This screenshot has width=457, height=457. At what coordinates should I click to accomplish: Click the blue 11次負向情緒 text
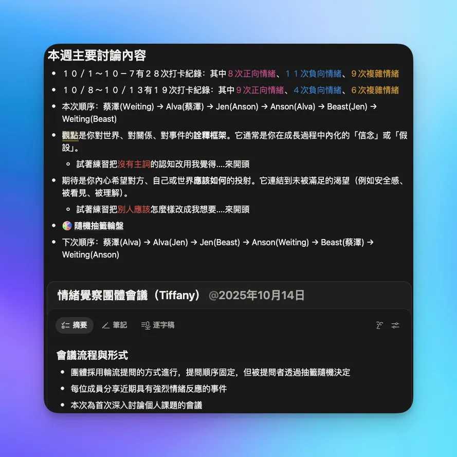coord(313,74)
